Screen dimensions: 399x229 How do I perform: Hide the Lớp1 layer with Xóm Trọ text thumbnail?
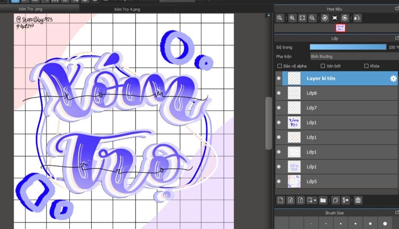(x=279, y=122)
